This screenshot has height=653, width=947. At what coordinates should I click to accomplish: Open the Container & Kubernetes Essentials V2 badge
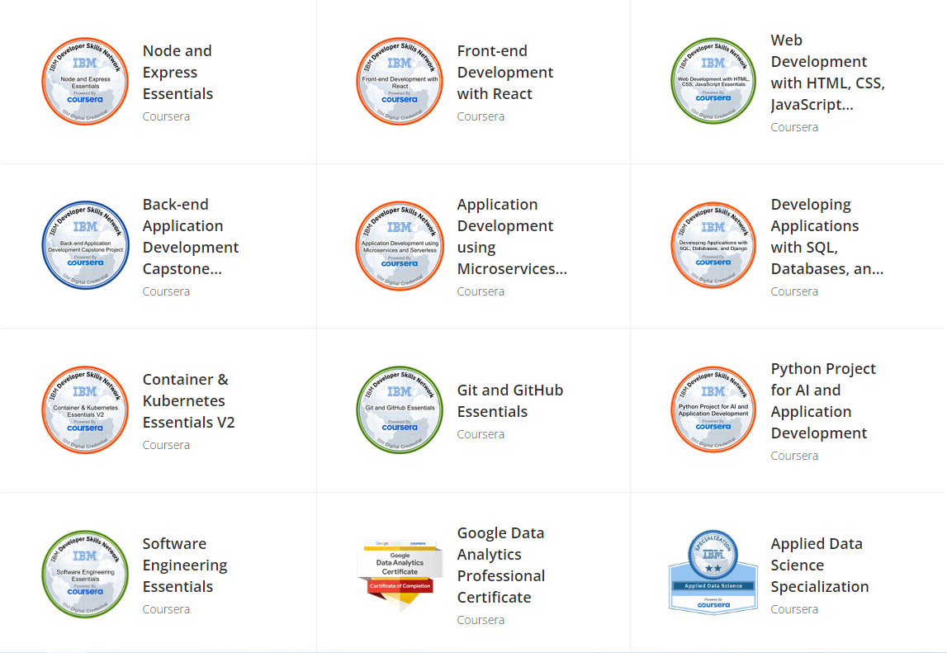pos(85,409)
